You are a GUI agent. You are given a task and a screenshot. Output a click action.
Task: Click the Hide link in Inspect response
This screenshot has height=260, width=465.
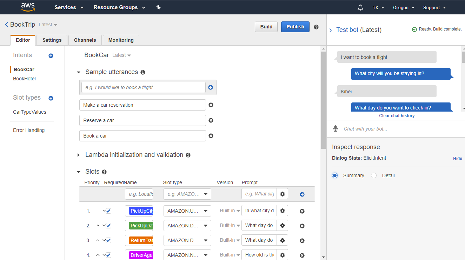point(458,159)
